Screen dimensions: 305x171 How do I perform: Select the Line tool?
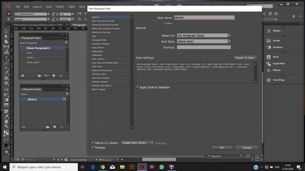[x=6, y=63]
